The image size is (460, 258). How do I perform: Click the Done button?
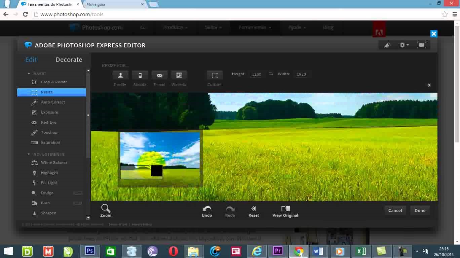point(420,210)
